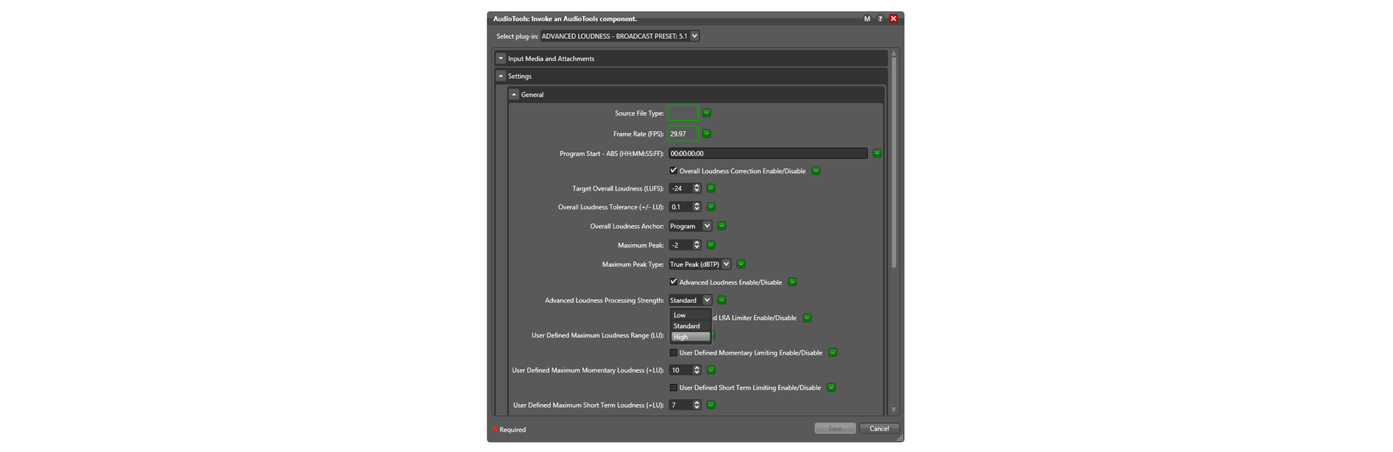Viewport: 1393px width, 452px height.
Task: Select Low in the strength list
Action: 690,315
